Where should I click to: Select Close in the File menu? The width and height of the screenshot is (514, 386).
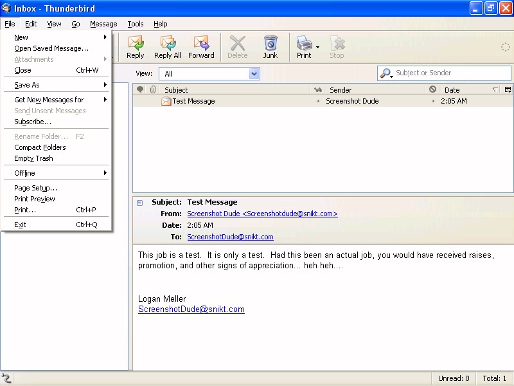(56, 70)
